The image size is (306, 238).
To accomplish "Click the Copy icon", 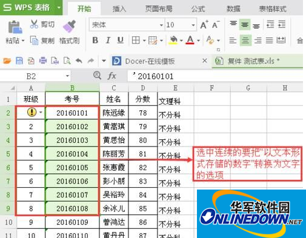I will click(x=34, y=40).
